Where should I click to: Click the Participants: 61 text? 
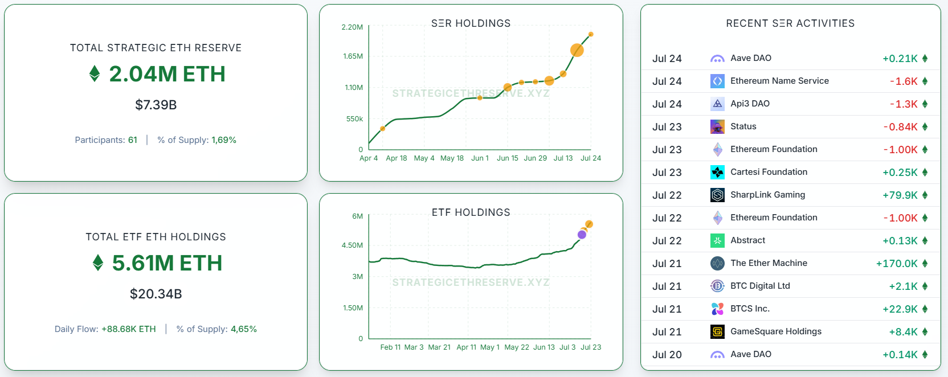coord(106,140)
